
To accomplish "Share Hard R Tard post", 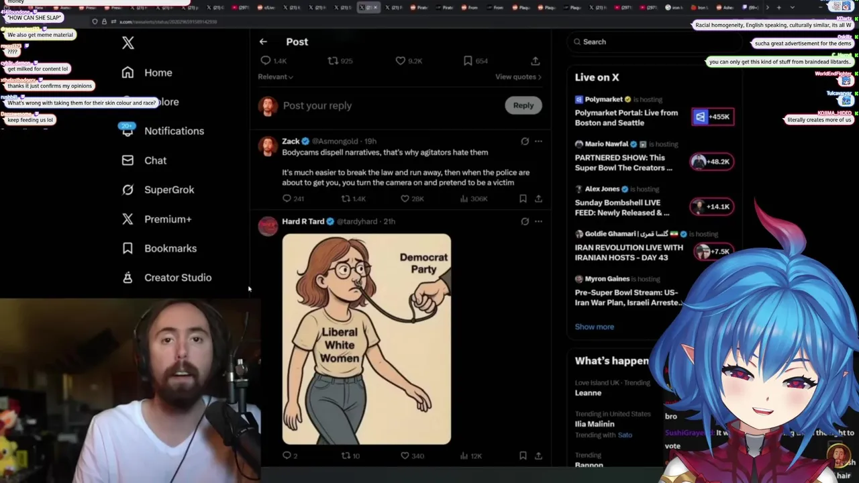I will [x=538, y=455].
